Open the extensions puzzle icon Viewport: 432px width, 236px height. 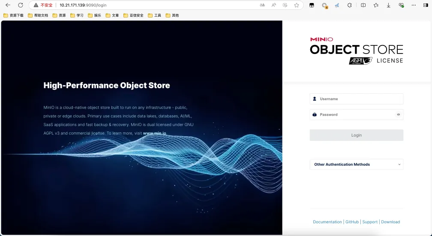[349, 5]
